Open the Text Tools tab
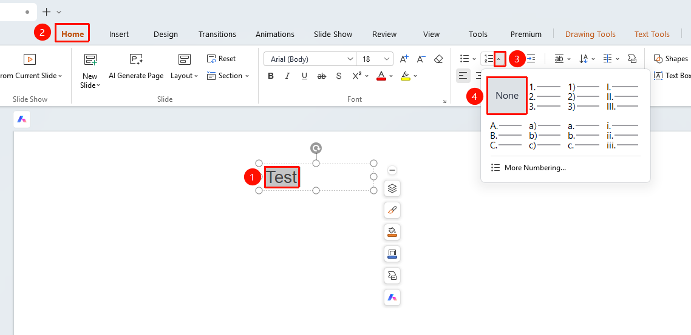Screen dimensions: 691x335 [652, 34]
